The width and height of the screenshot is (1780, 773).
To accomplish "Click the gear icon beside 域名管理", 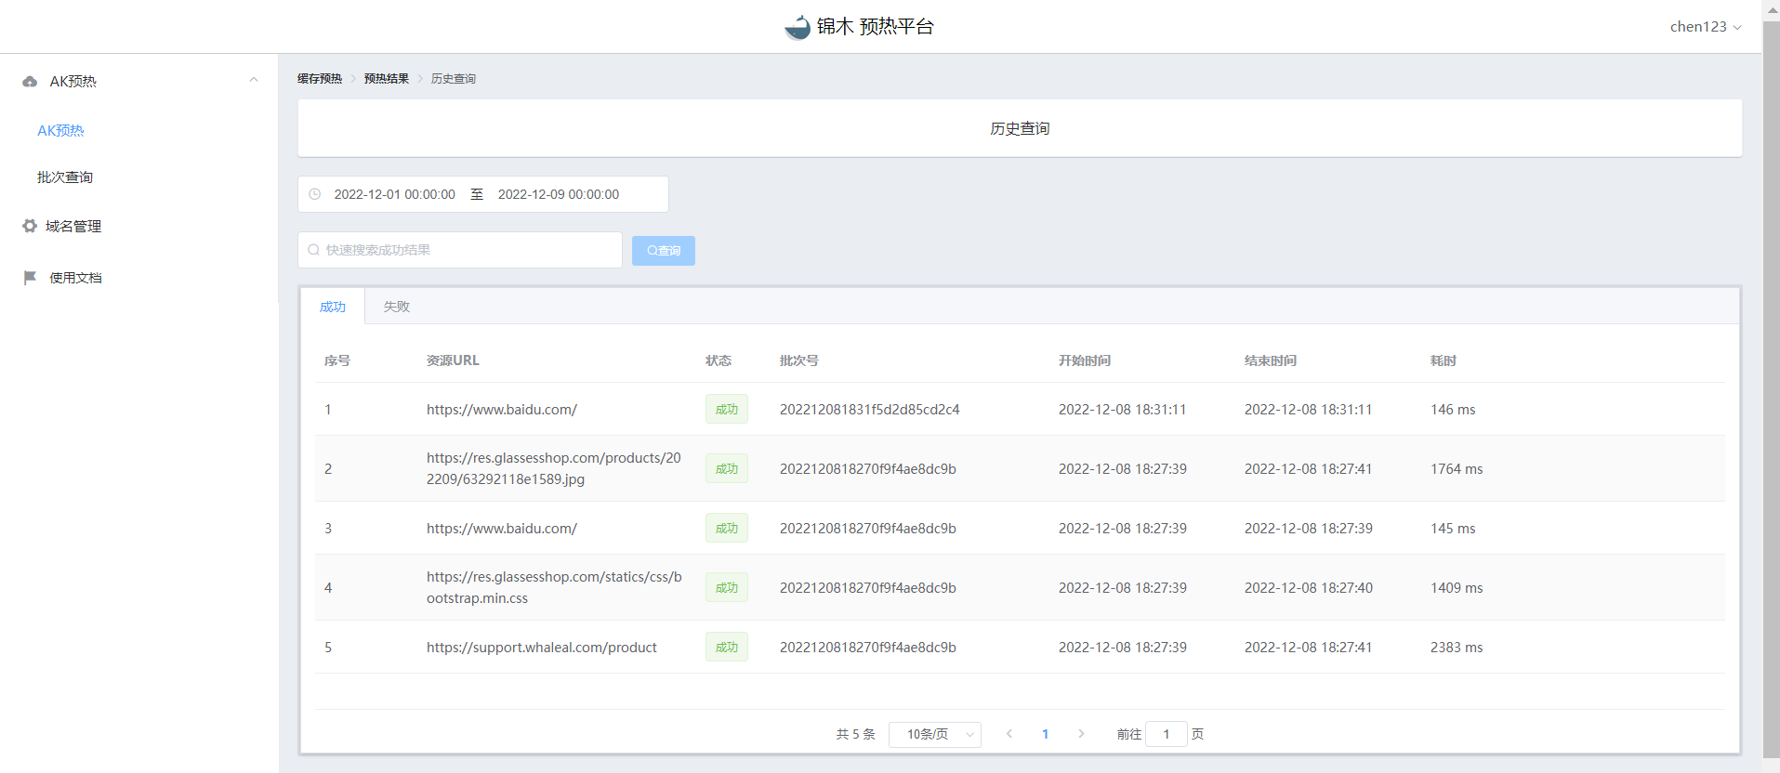I will [30, 226].
